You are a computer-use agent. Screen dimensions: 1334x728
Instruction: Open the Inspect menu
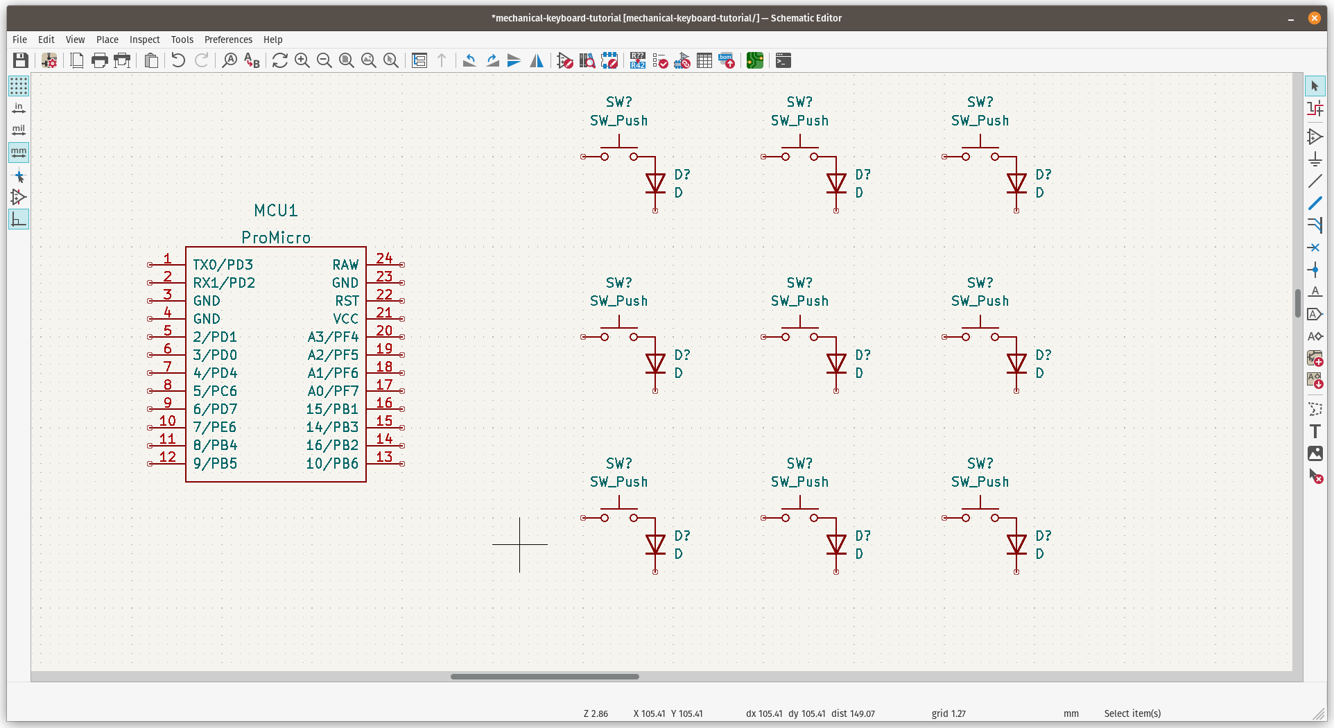click(144, 40)
